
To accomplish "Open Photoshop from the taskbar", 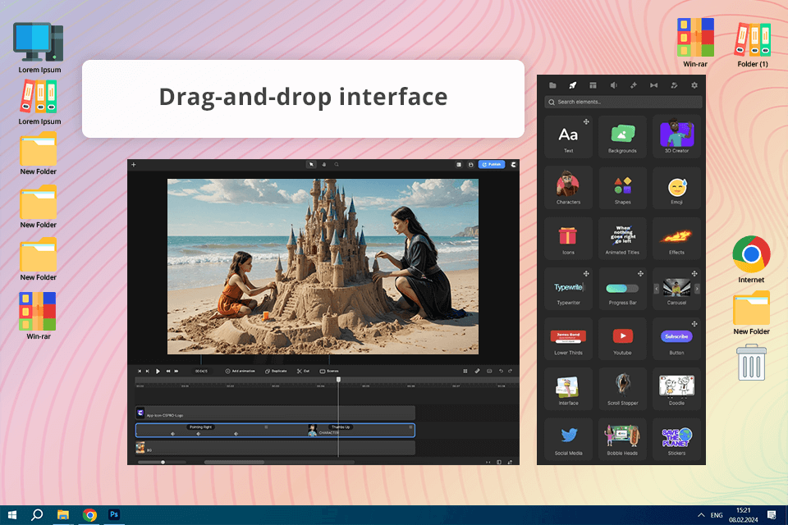I will 114,514.
